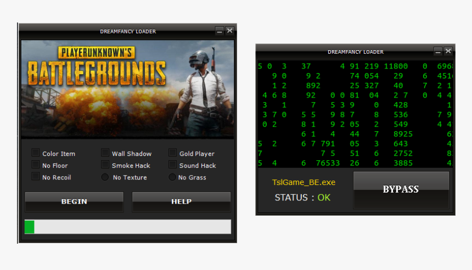Click the BYPASS button
The height and width of the screenshot is (270, 472).
point(401,190)
